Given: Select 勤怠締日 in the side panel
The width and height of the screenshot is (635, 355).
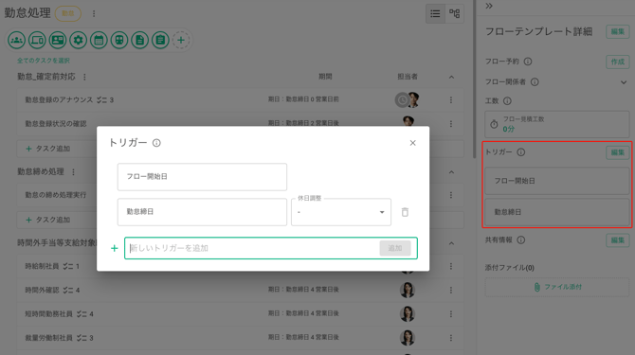Looking at the screenshot, I should click(557, 212).
